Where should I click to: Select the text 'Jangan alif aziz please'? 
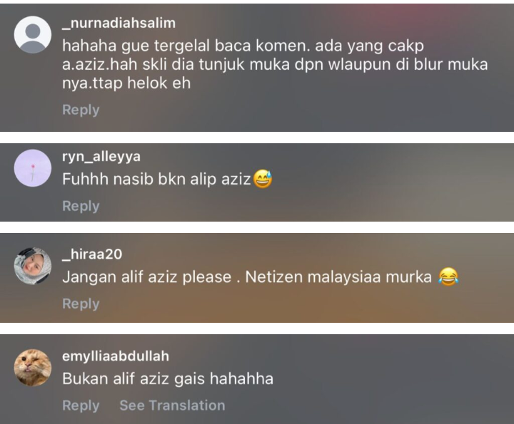pos(147,277)
